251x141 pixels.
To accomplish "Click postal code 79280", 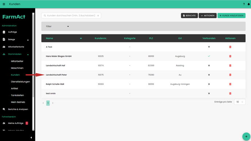I will (x=151, y=75).
